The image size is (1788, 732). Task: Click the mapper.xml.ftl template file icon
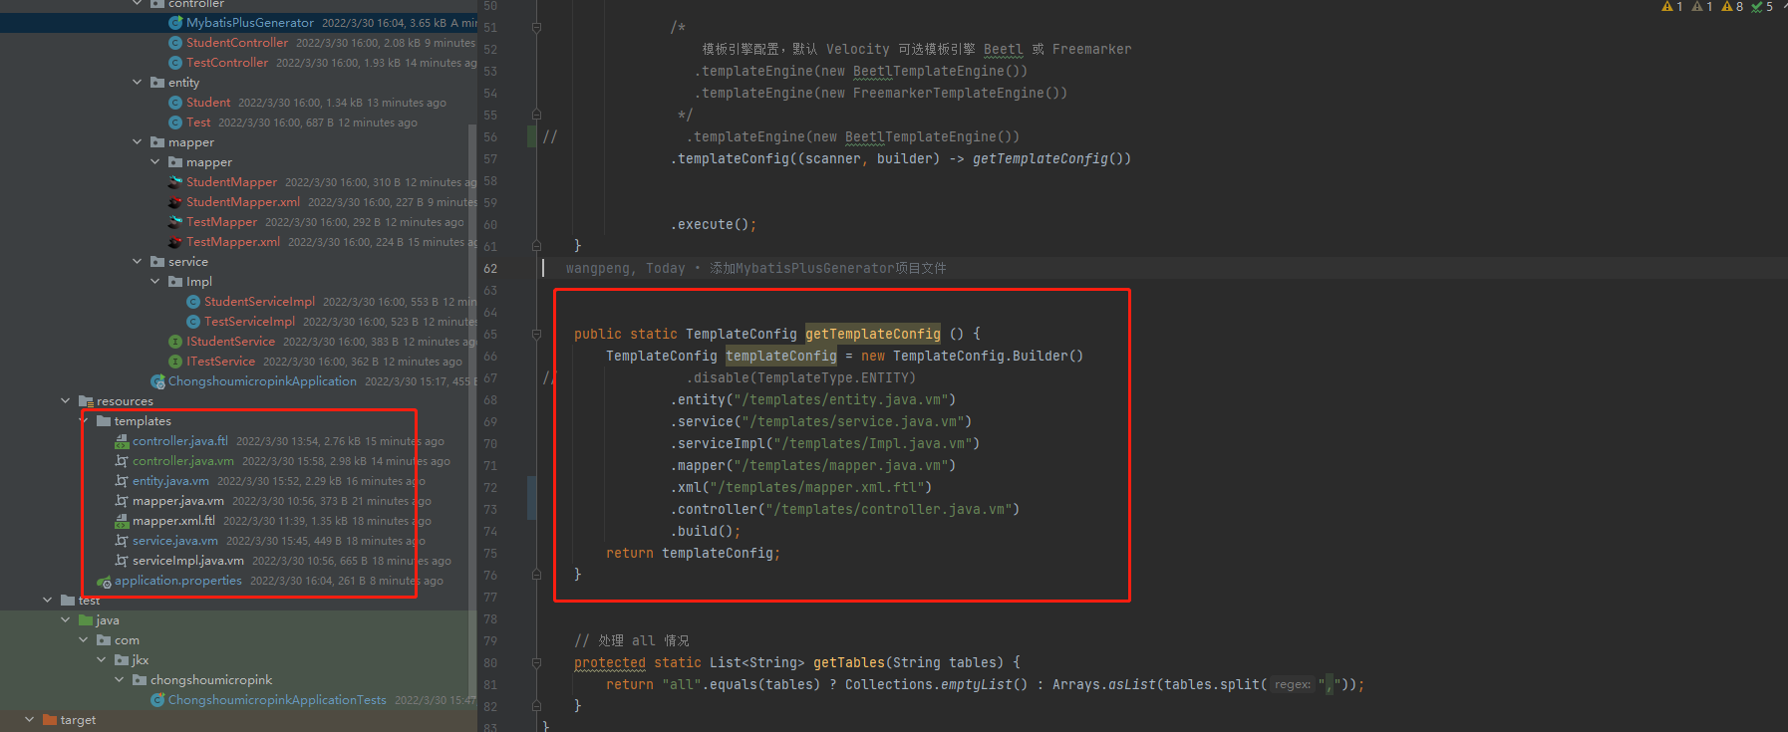click(x=122, y=520)
